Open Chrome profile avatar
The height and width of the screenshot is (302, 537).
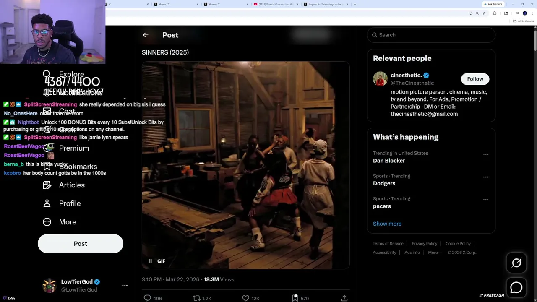coord(525,13)
